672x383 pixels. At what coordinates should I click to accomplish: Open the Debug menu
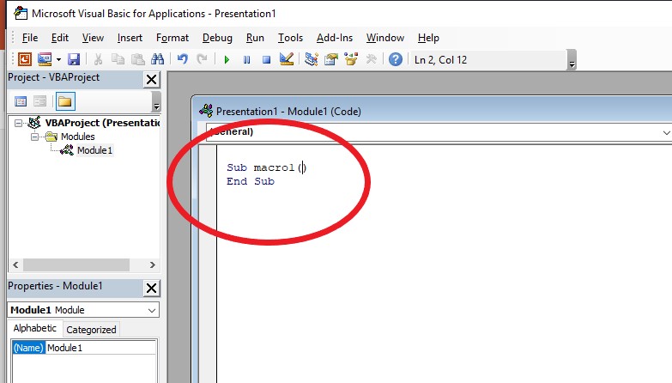pos(217,38)
